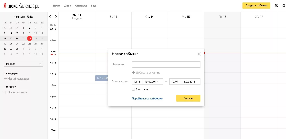Click the start time field 12:15
286x139 pixels.
(x=137, y=82)
